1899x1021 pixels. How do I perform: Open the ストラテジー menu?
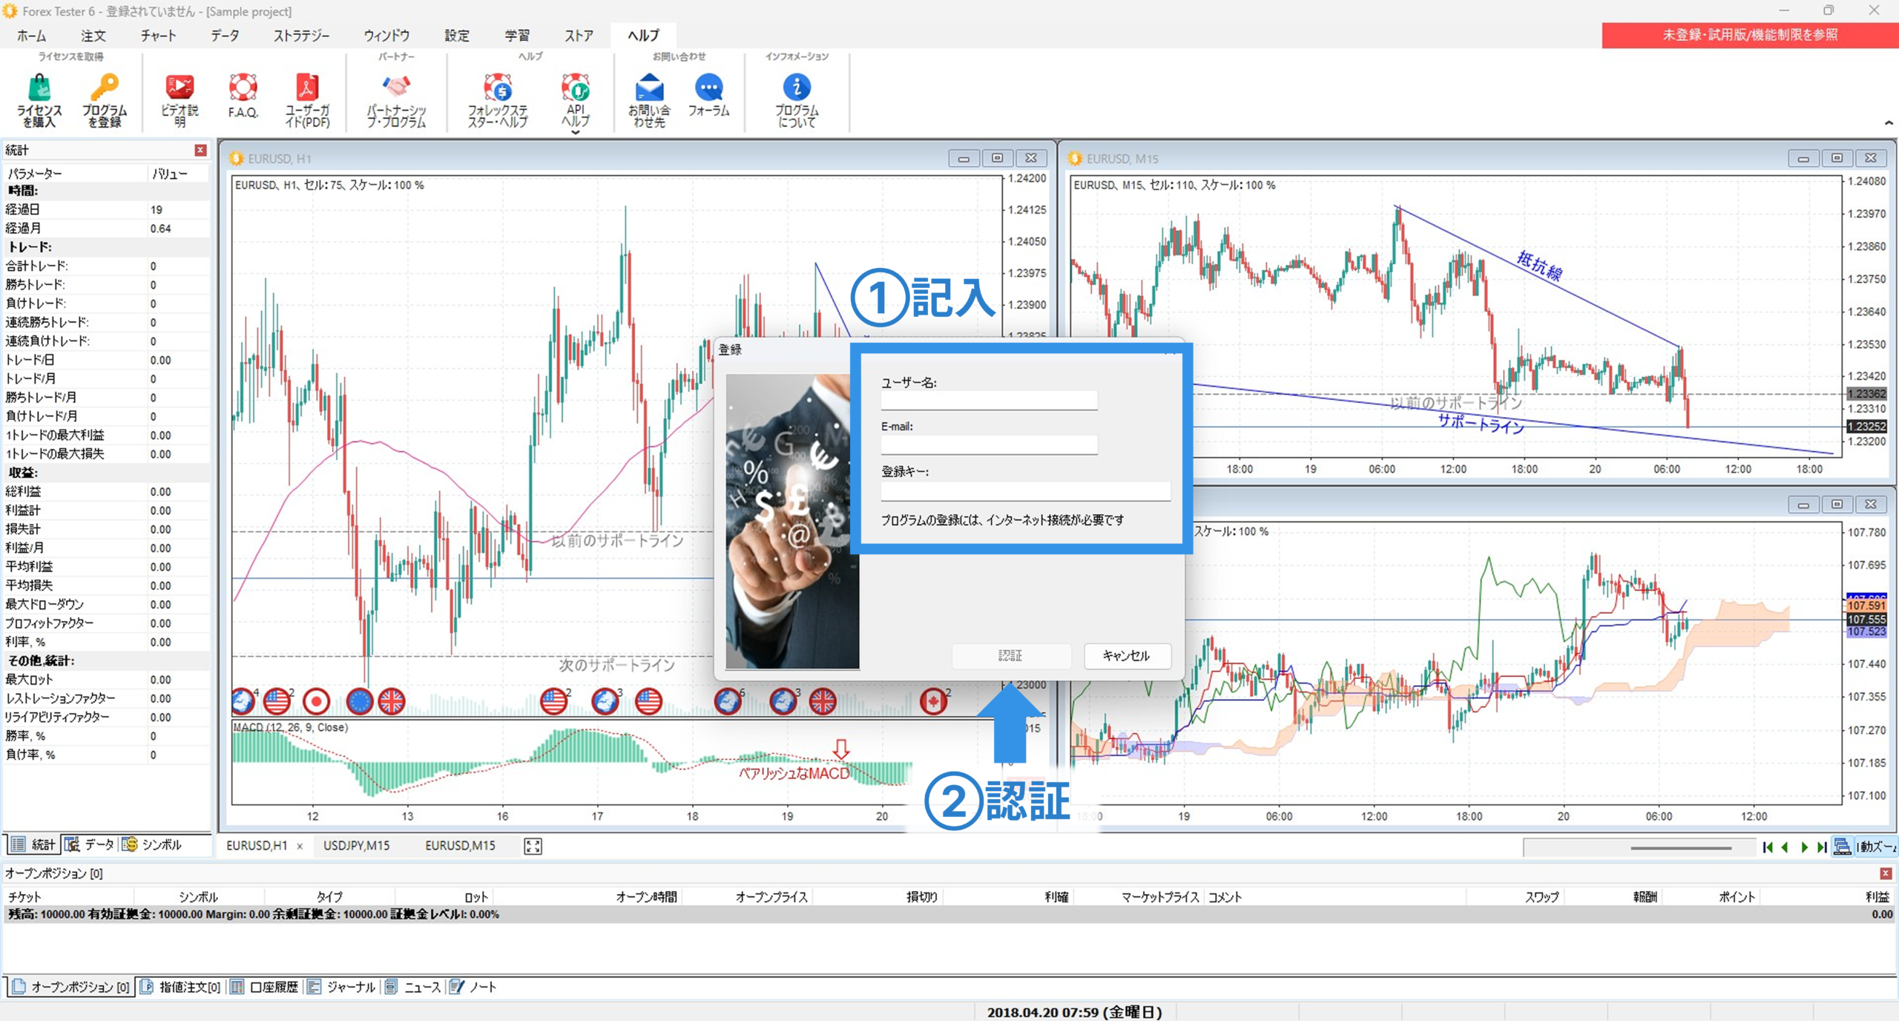301,36
